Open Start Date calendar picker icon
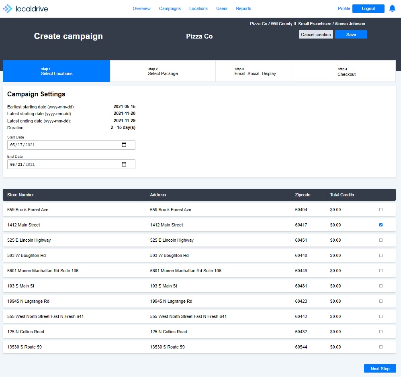Viewport: 401px width, 377px height. (124, 145)
